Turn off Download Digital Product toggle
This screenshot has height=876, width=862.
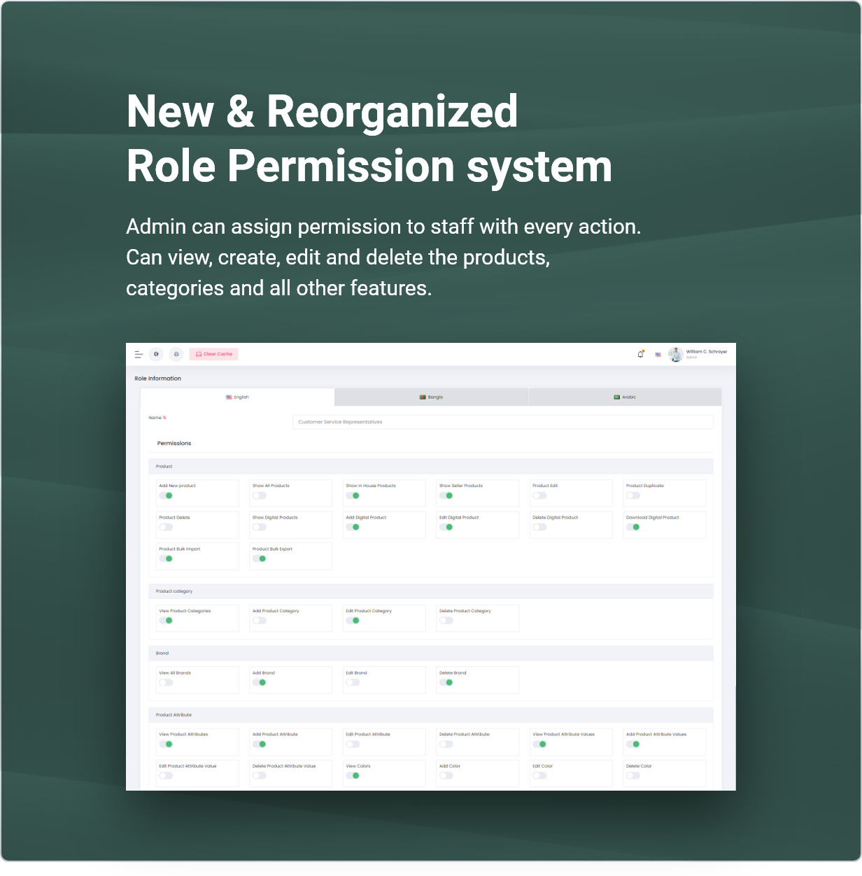[x=633, y=527]
